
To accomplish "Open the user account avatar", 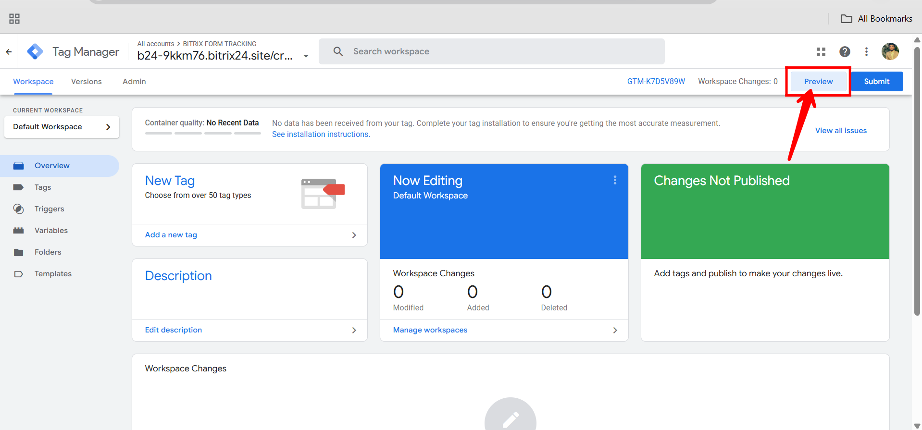I will point(890,51).
